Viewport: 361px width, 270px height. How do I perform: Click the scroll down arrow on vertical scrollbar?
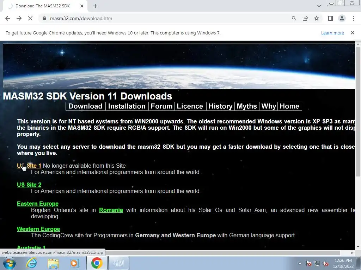tap(358, 247)
